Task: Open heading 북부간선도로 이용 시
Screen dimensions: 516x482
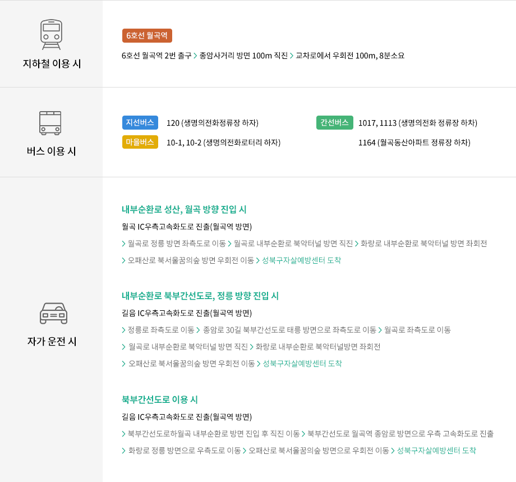Action: point(160,400)
